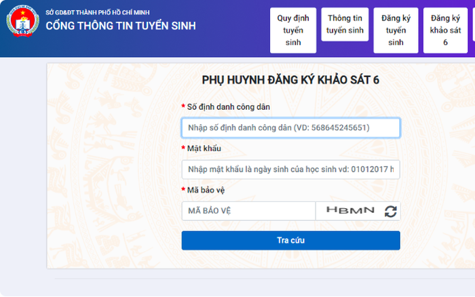This screenshot has height=297, width=475.
Task: Focus the Mật khẩu password field
Action: point(291,170)
